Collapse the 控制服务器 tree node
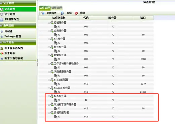175x124 pixels. pyautogui.click(x=49, y=23)
